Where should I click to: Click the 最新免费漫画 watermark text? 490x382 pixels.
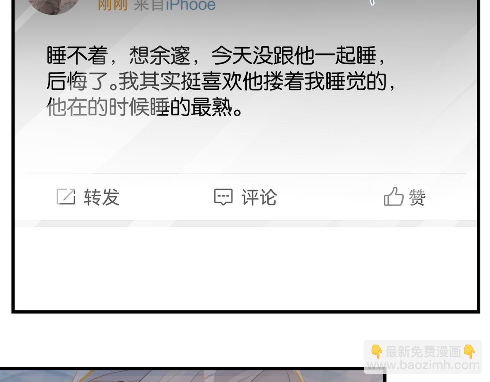tap(423, 351)
